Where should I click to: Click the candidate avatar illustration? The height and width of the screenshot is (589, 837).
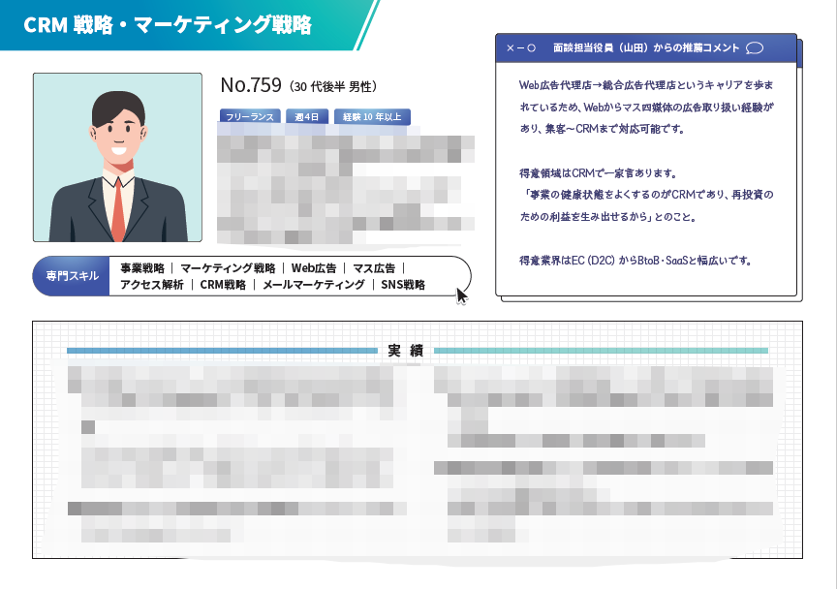(x=117, y=158)
